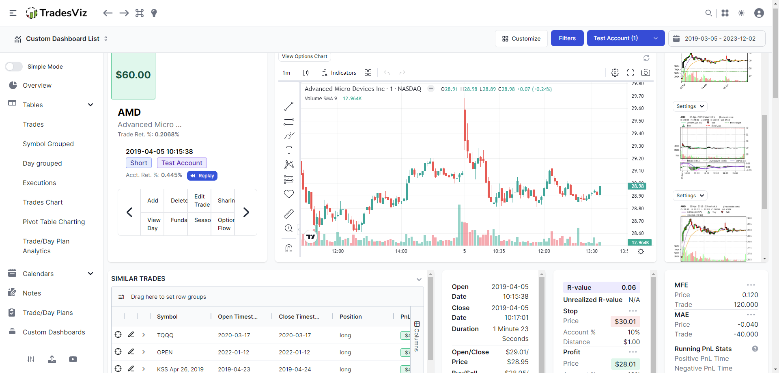Collapse the Similar Trades panel
779x373 pixels.
point(419,279)
